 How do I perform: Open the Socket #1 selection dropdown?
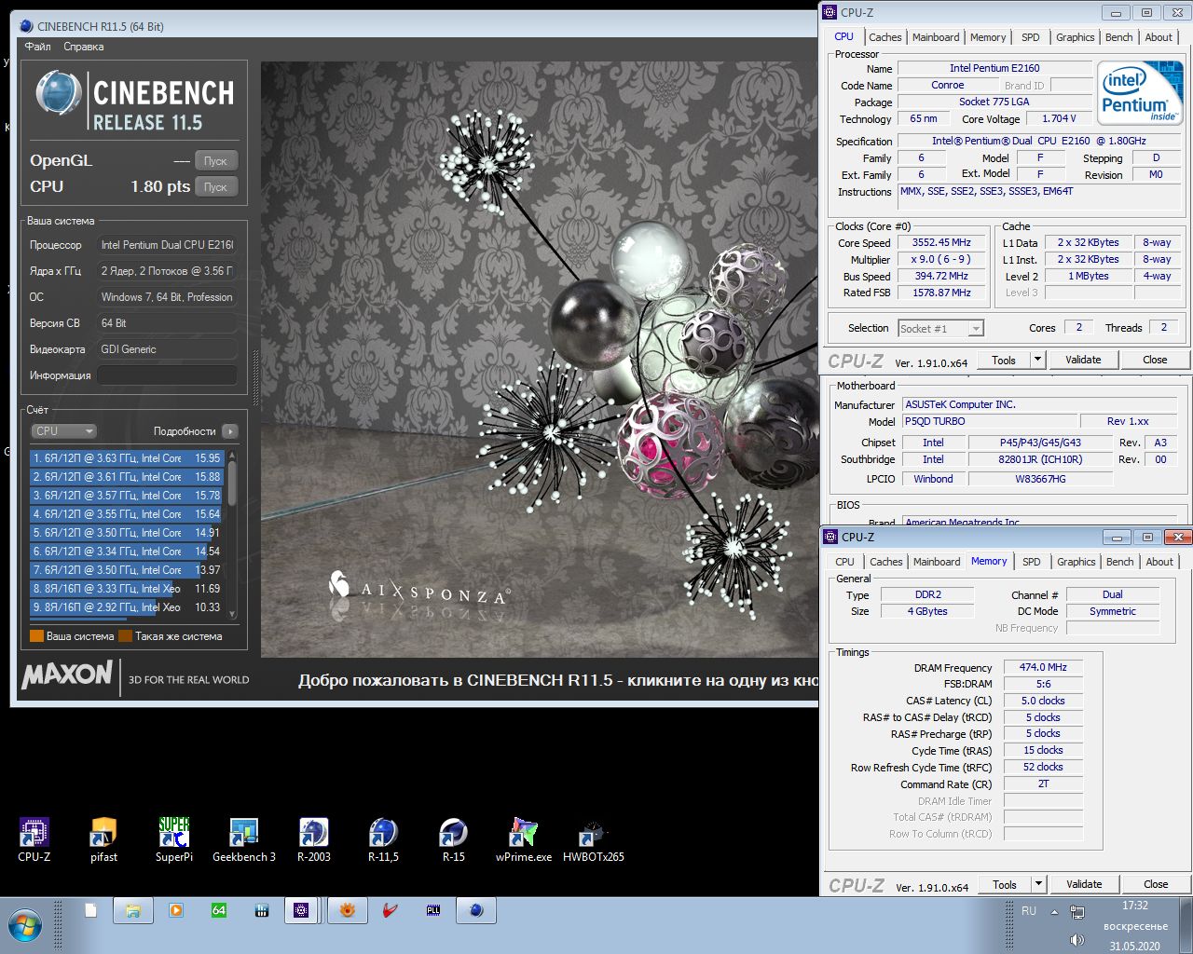coord(940,329)
